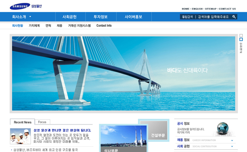
Task: Open the 연혁 submenu item
Action: [x=48, y=25]
